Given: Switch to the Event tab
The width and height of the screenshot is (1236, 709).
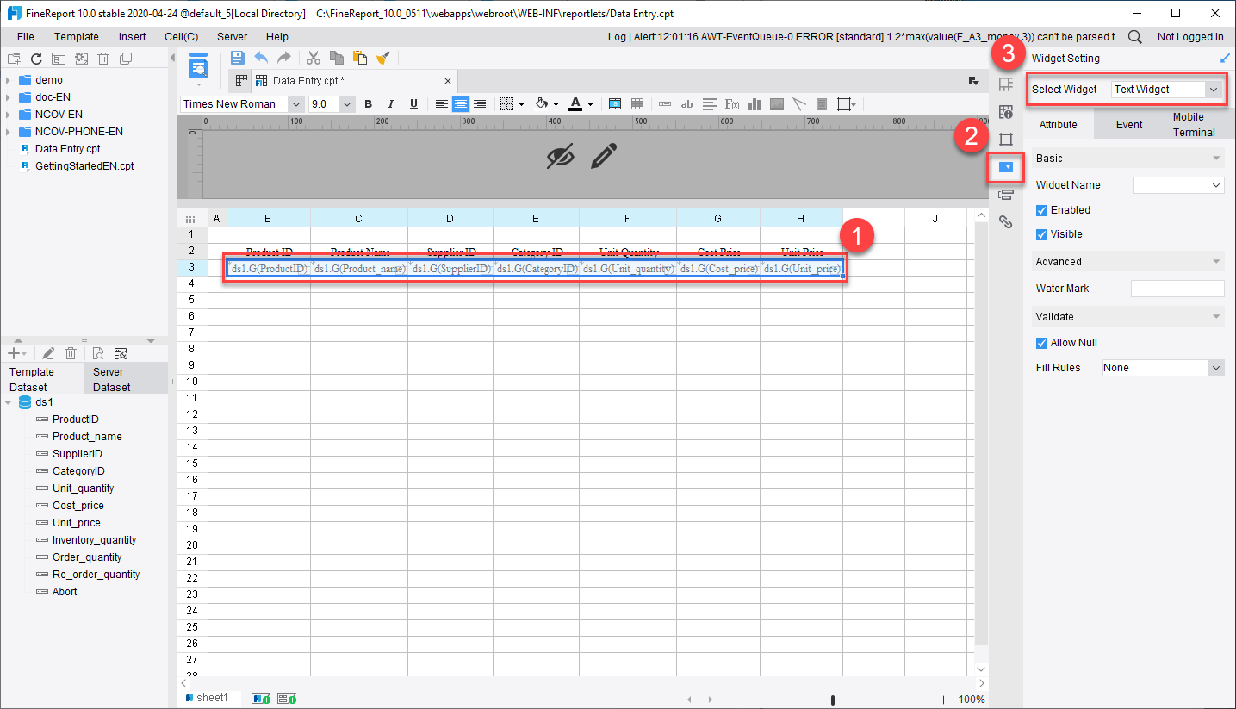Looking at the screenshot, I should 1129,124.
